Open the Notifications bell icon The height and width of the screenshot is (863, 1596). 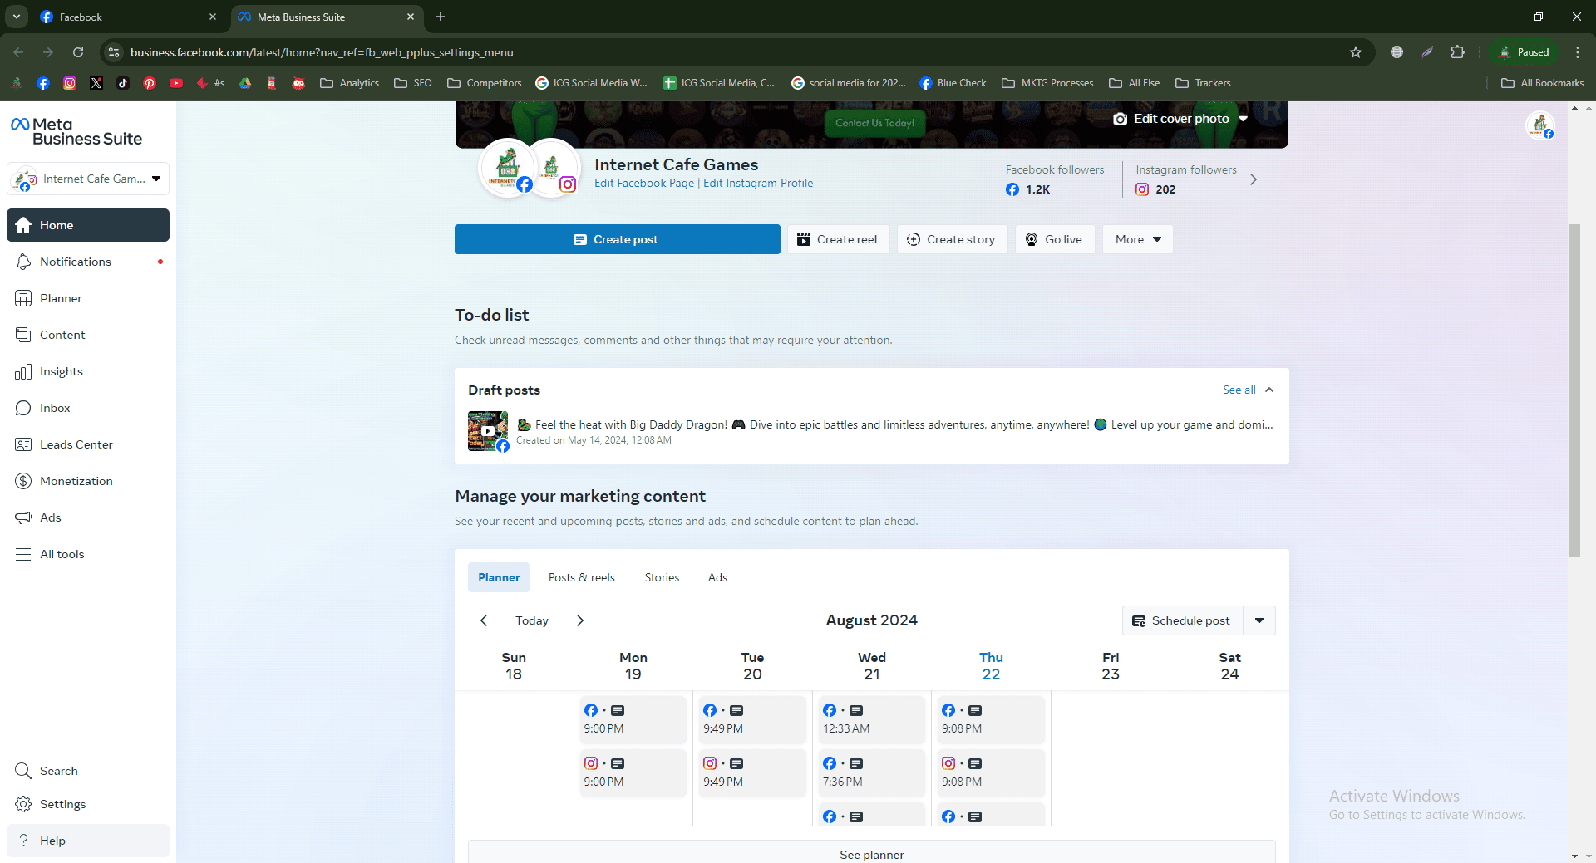pos(23,262)
